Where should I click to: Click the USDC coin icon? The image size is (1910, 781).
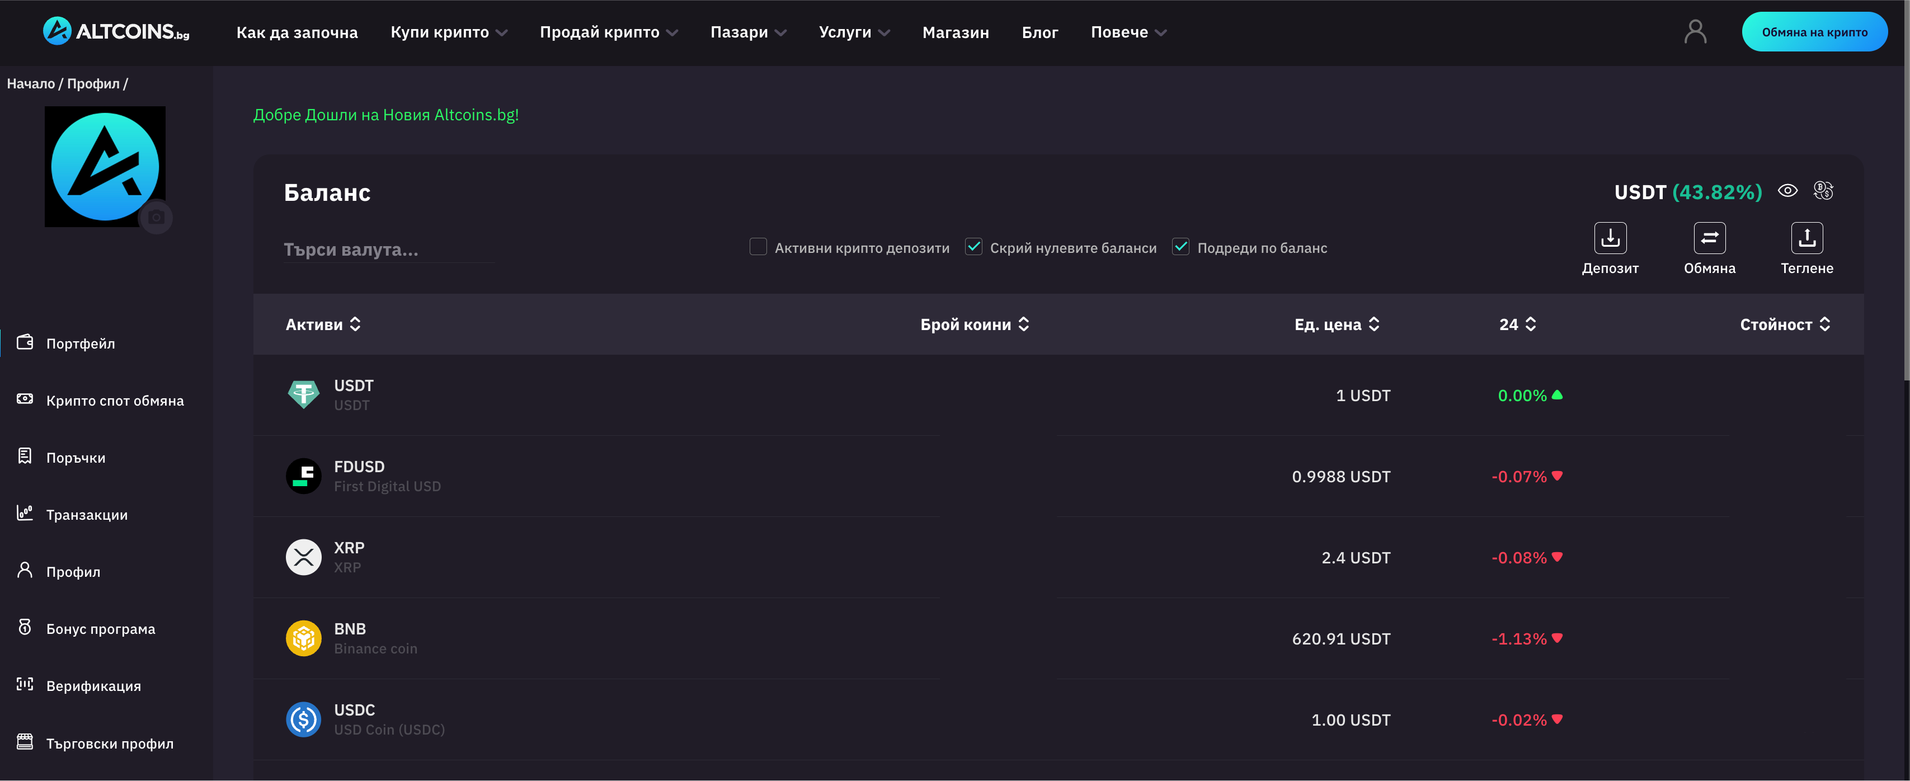pos(303,719)
